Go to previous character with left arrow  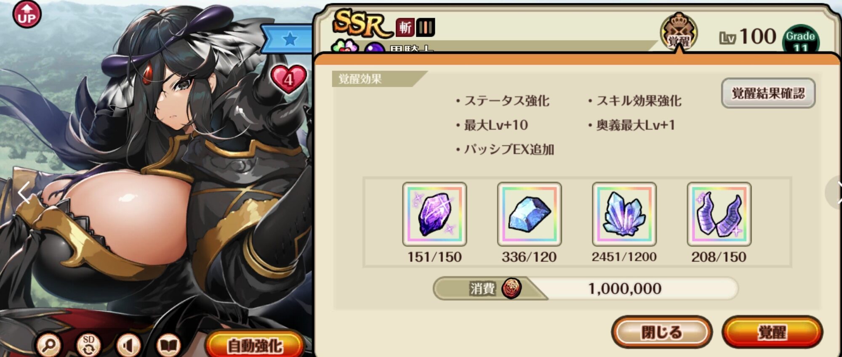[x=24, y=193]
